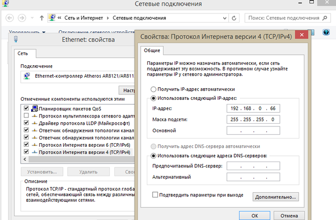This screenshot has width=336, height=220.
Task: Click the 'Дополнительно...' button
Action: click(276, 197)
